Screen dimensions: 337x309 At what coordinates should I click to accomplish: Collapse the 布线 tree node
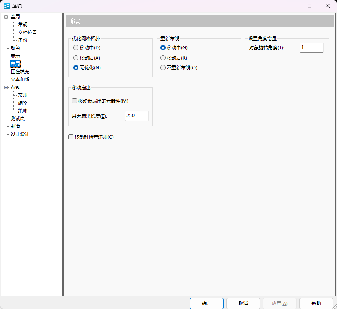coord(6,87)
